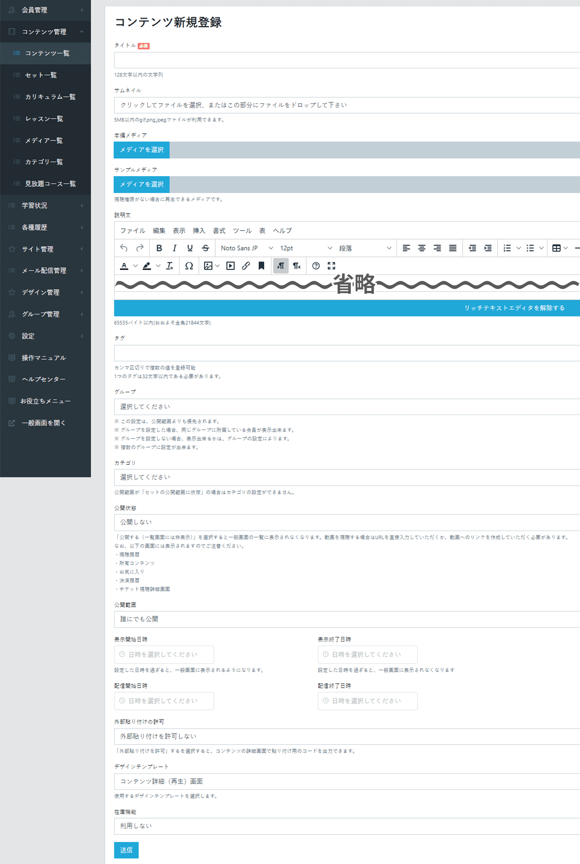Open the 編集 menu in editor
Screen dimensions: 580x864
coord(159,231)
